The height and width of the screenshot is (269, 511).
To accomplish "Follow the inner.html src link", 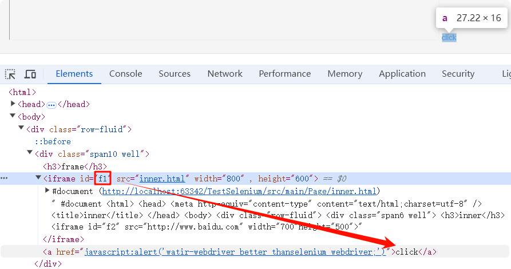I will 162,179.
